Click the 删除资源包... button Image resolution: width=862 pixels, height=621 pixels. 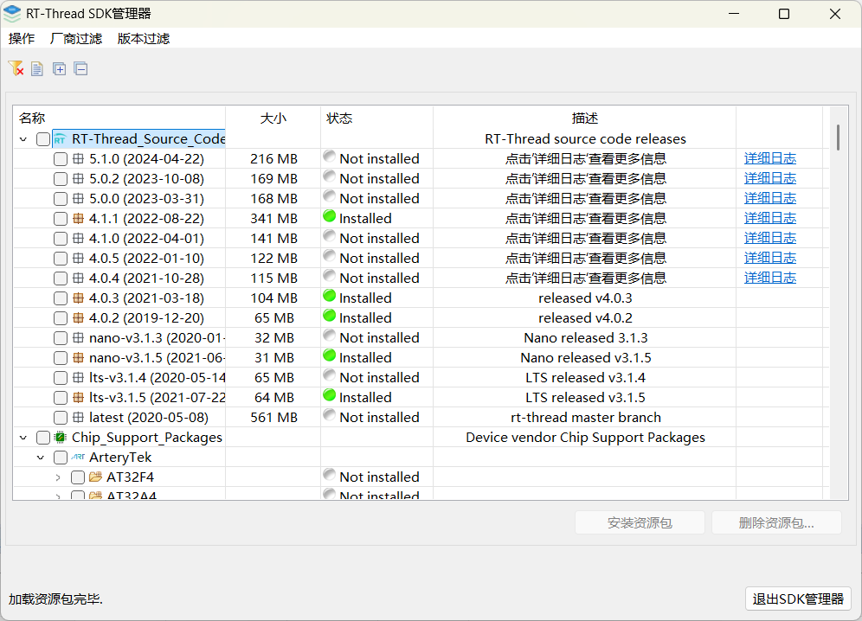(777, 522)
